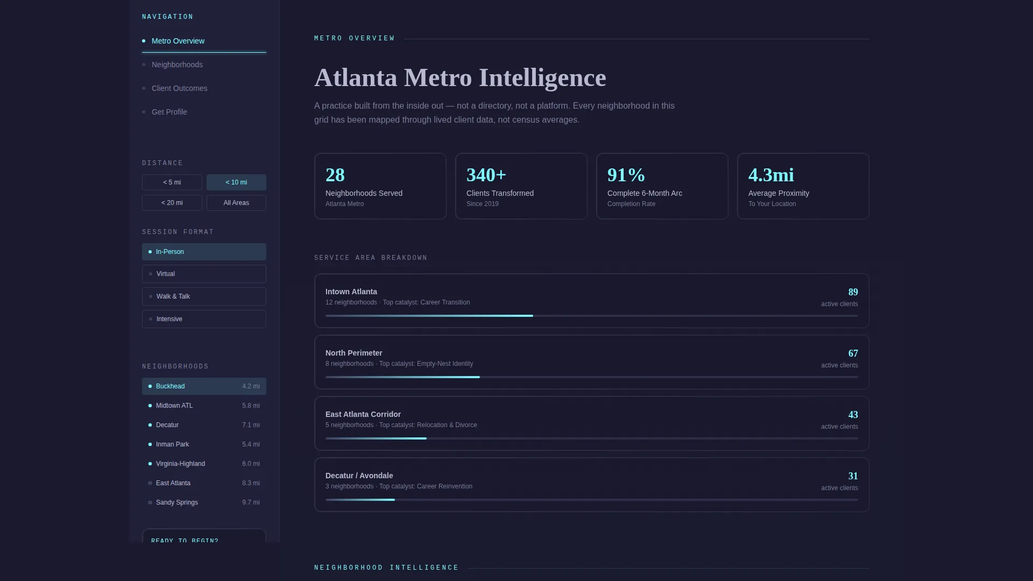Open the Decatur / Avondale area card
The width and height of the screenshot is (1033, 581).
[x=592, y=485]
